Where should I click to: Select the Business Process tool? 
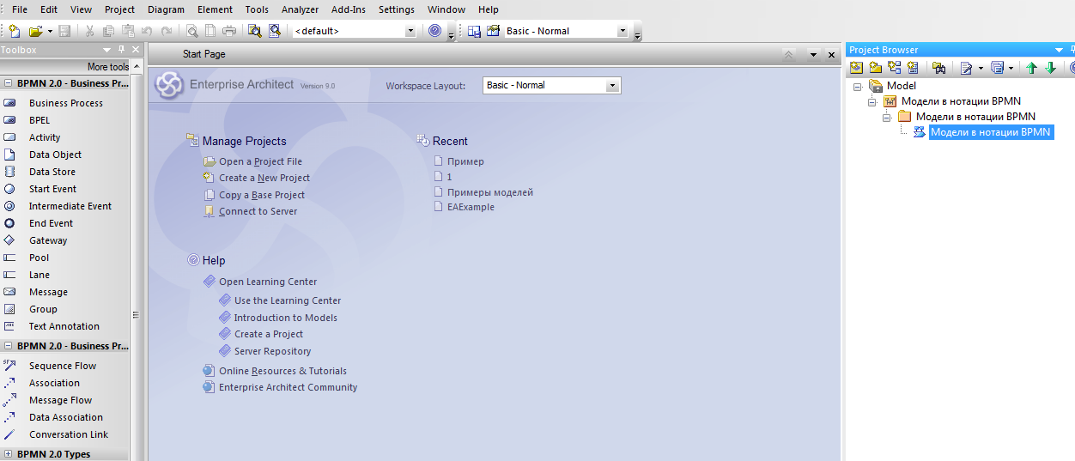(65, 103)
